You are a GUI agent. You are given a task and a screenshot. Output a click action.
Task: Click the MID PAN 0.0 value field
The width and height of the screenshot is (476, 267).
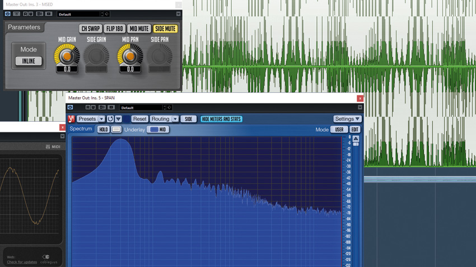point(130,69)
